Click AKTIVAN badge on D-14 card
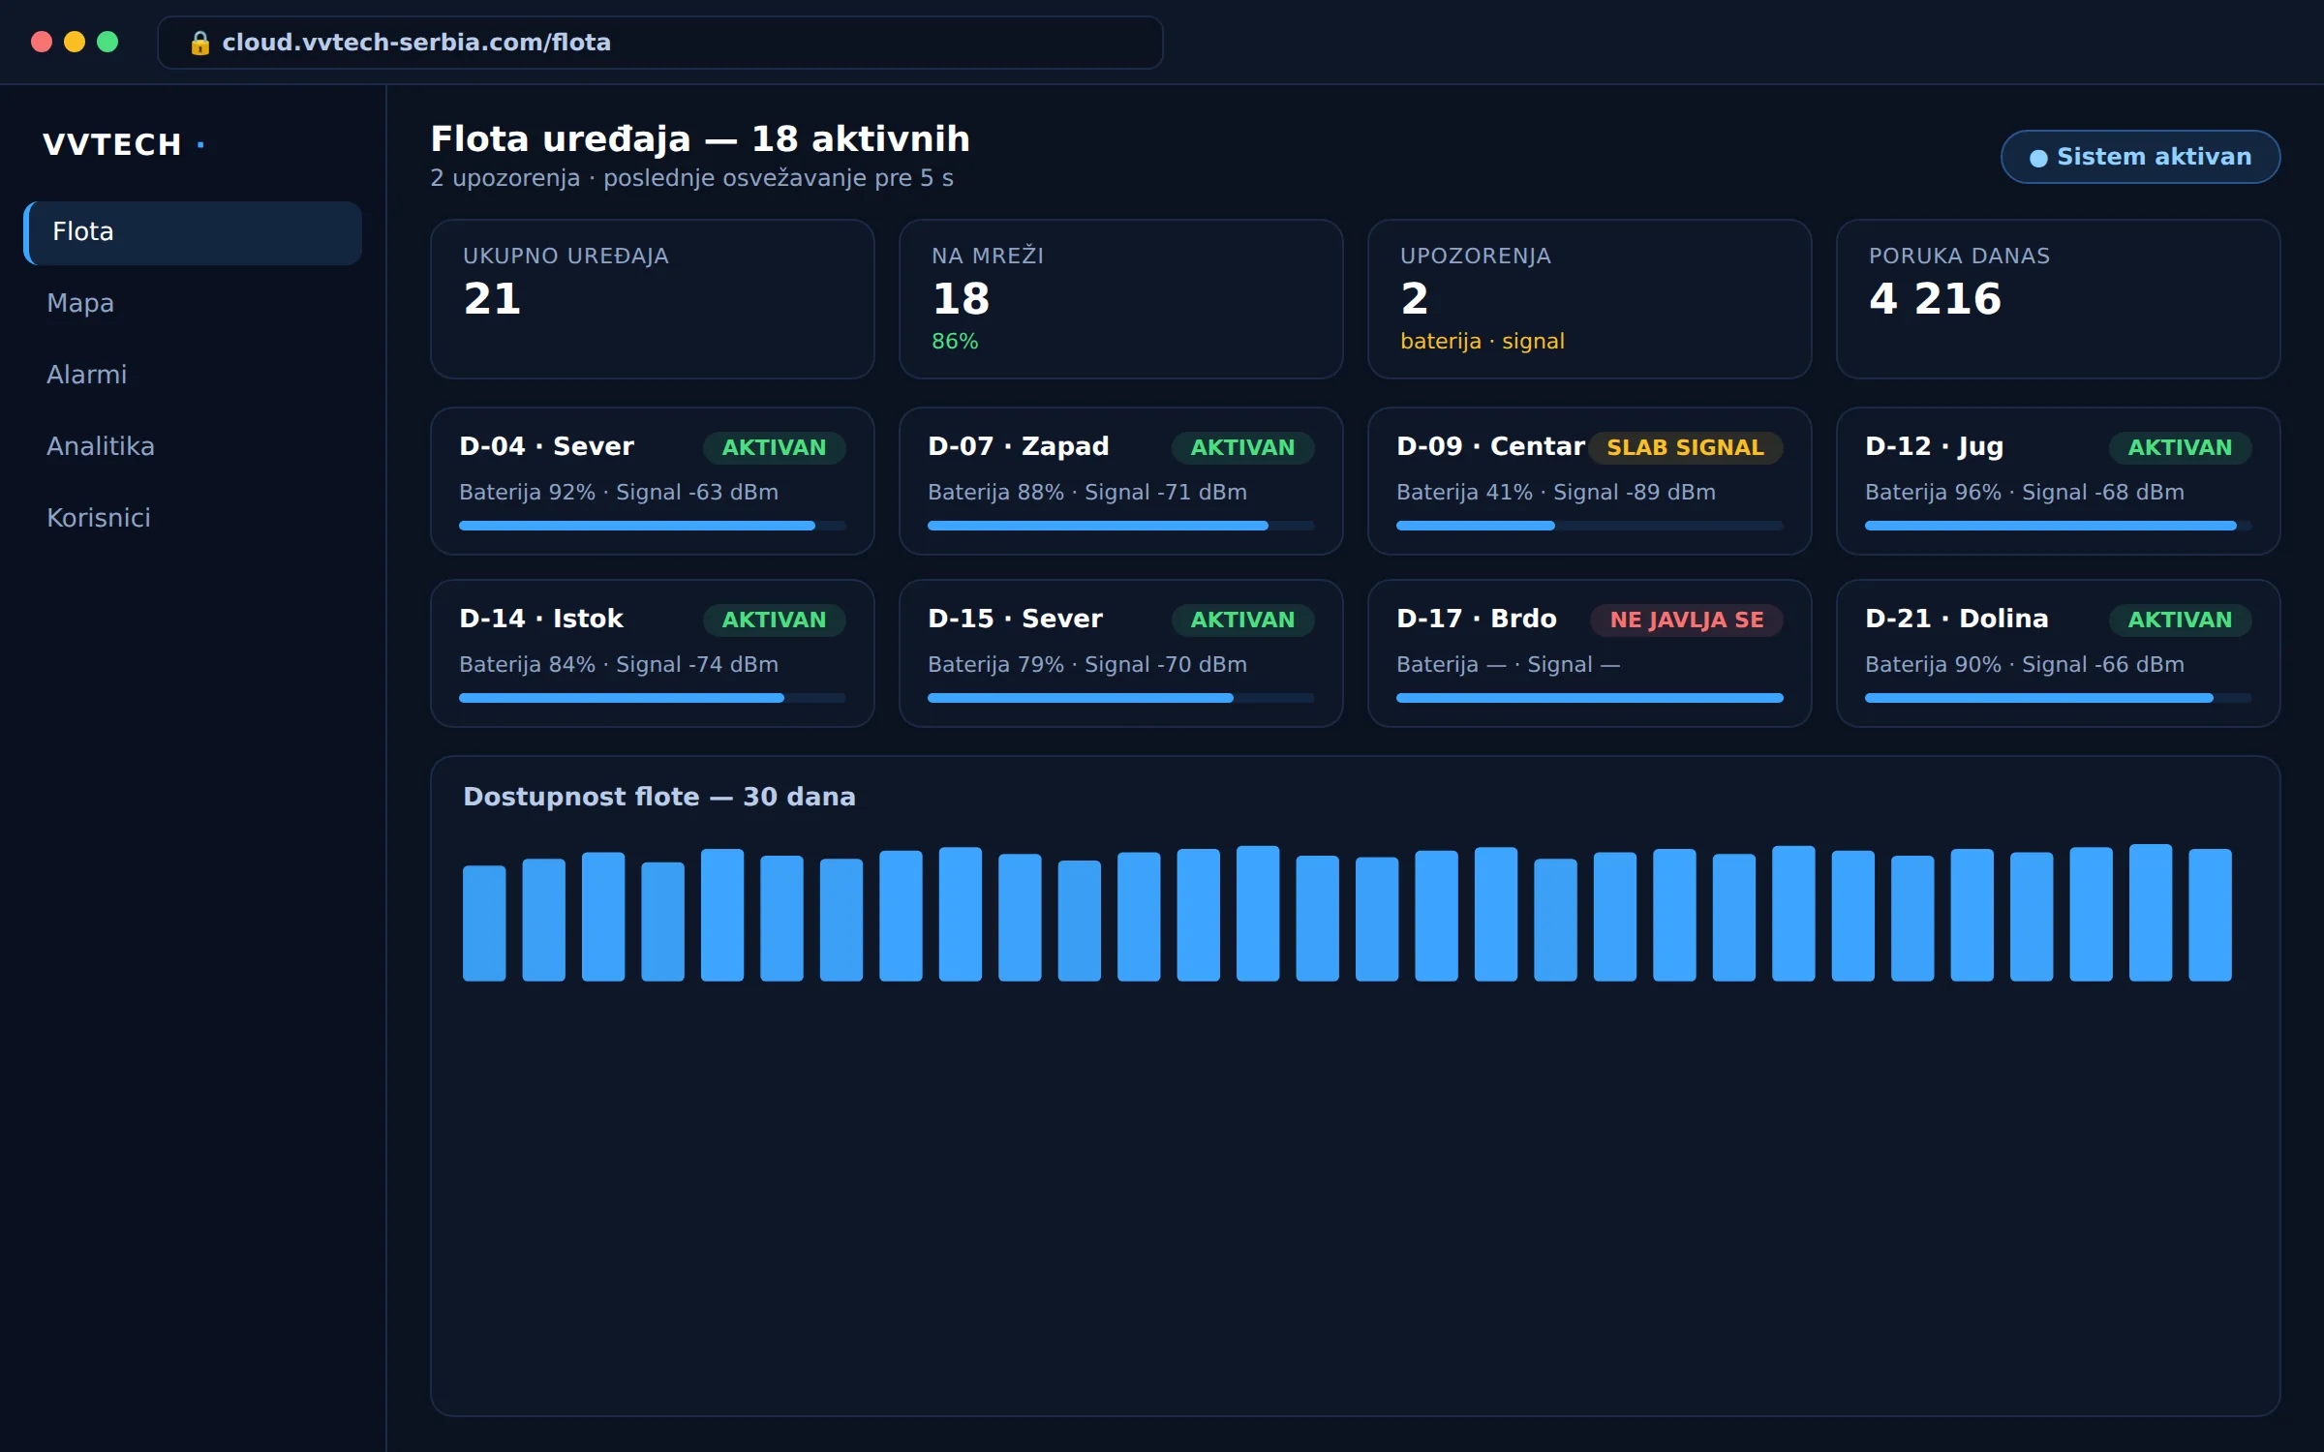The image size is (2324, 1452). [774, 620]
